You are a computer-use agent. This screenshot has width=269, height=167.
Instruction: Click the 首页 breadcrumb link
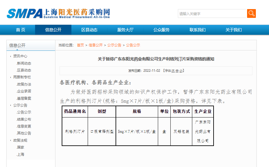pyautogui.click(x=80, y=45)
